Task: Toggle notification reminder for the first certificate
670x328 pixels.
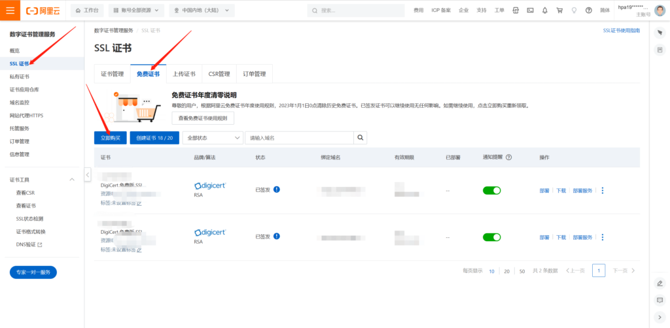Action: point(491,190)
